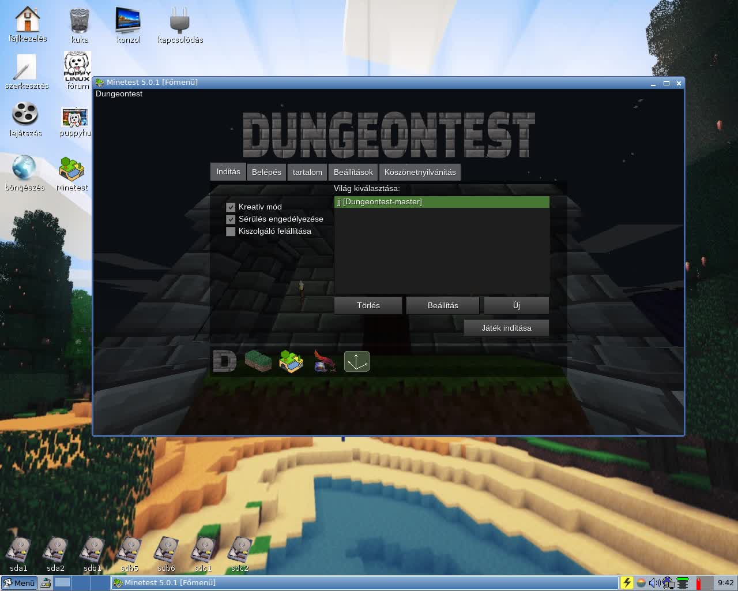Open the sdb5 drive icon
The image size is (738, 591).
tap(129, 554)
